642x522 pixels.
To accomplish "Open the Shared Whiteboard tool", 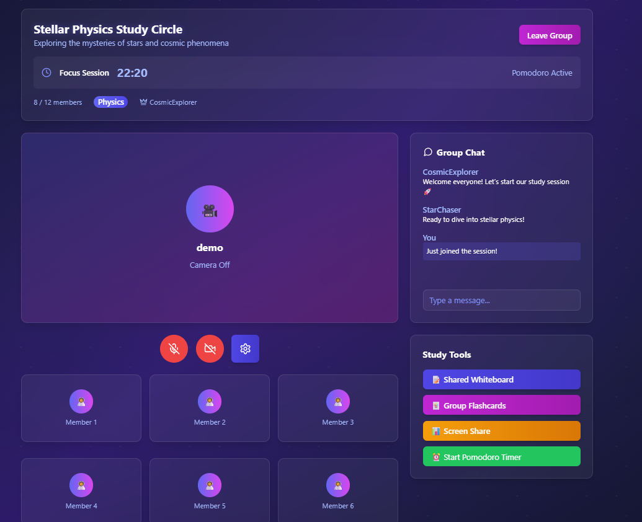I will coord(502,379).
